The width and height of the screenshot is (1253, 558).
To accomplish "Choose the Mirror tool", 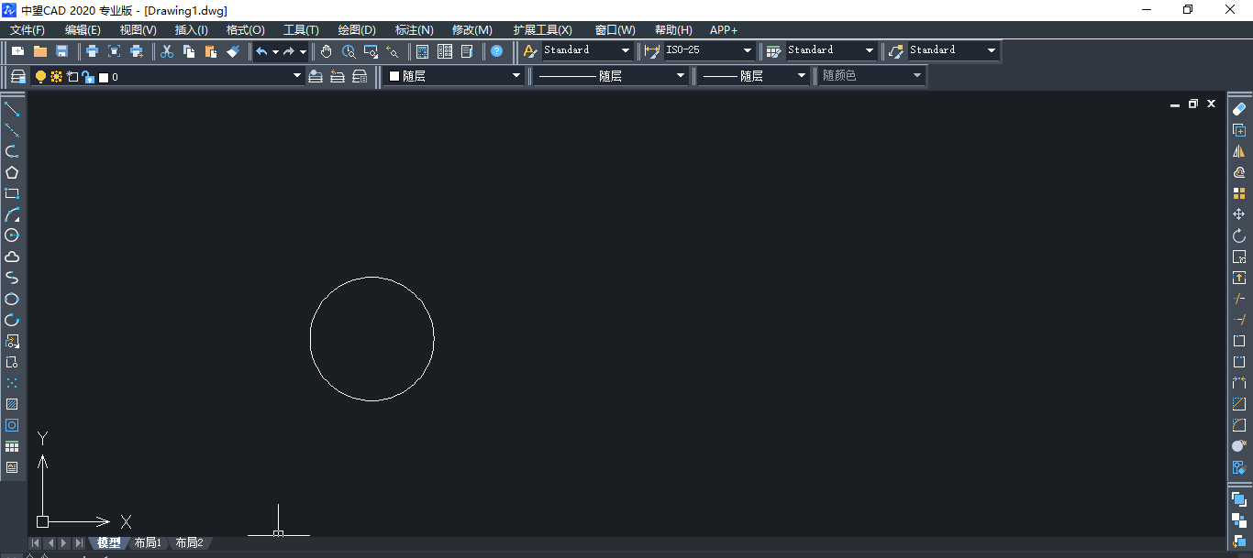I will point(1239,151).
